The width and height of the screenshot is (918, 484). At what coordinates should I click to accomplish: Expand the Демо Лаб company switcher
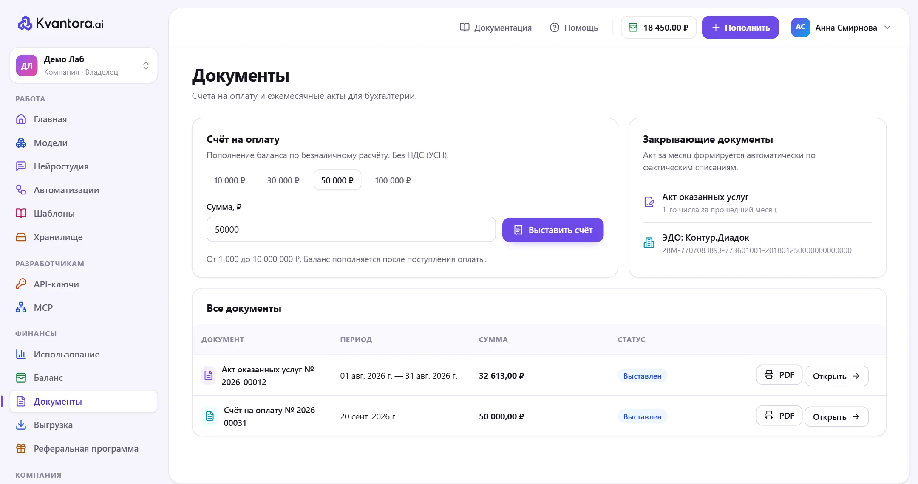[x=83, y=65]
